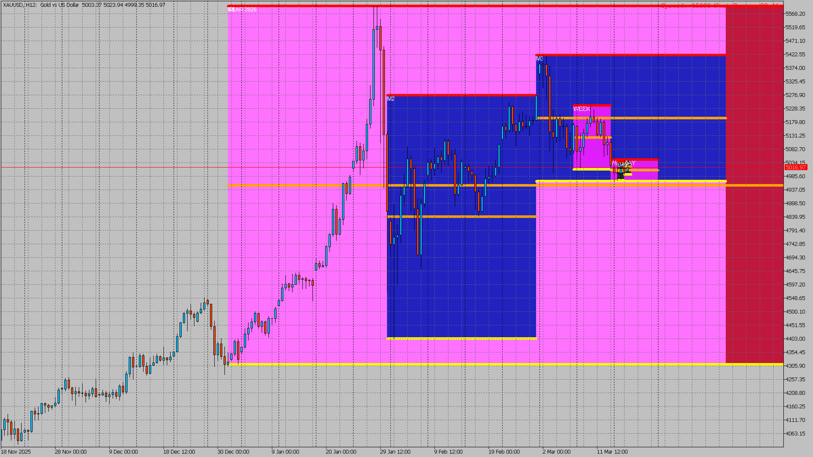Click the 4063.15 price axis label
The height and width of the screenshot is (457, 813).
(x=795, y=434)
